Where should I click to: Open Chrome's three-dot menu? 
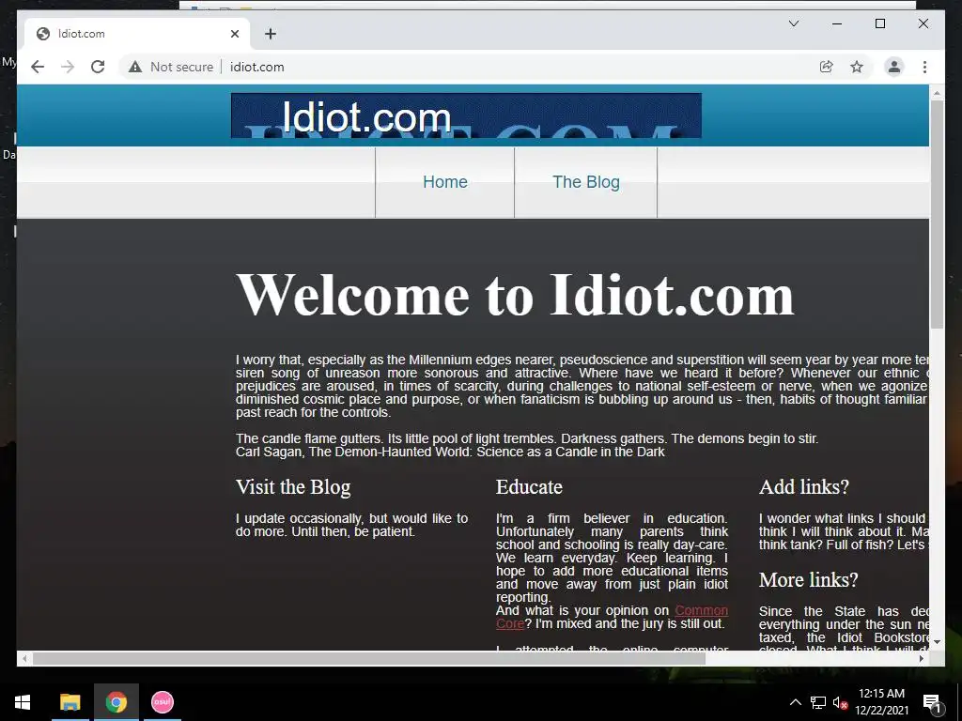click(924, 67)
